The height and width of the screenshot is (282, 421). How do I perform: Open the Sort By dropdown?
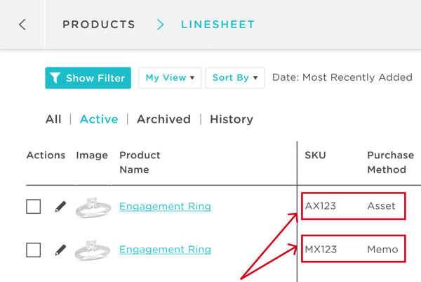coord(235,78)
